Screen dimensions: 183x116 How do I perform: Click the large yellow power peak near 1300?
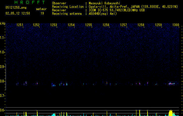pyautogui.click(x=170, y=113)
